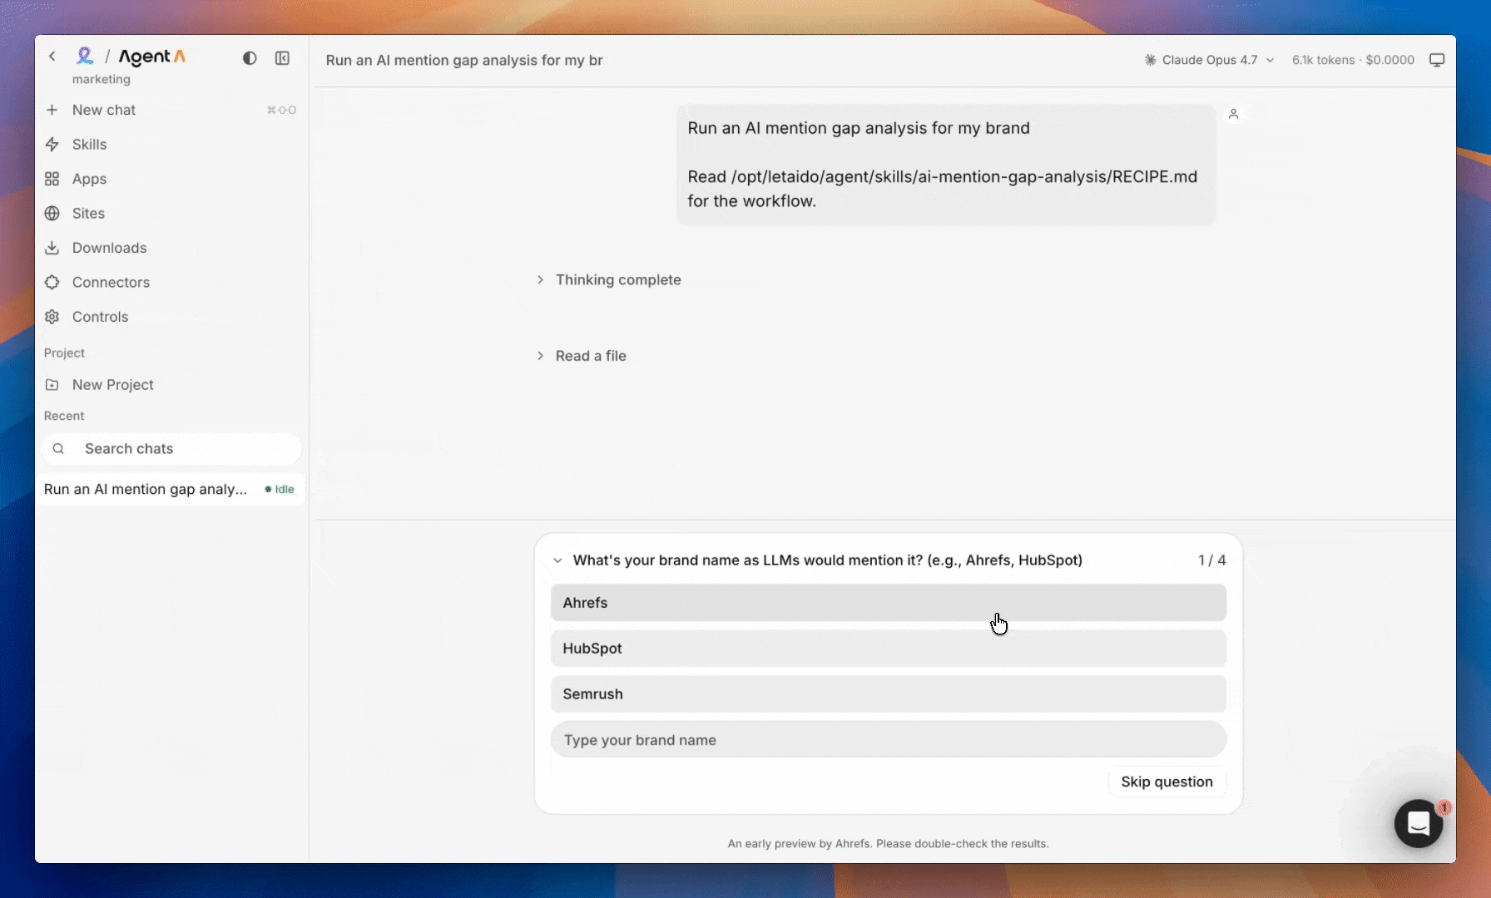This screenshot has height=898, width=1491.
Task: Click the New chat plus icon
Action: pos(52,110)
